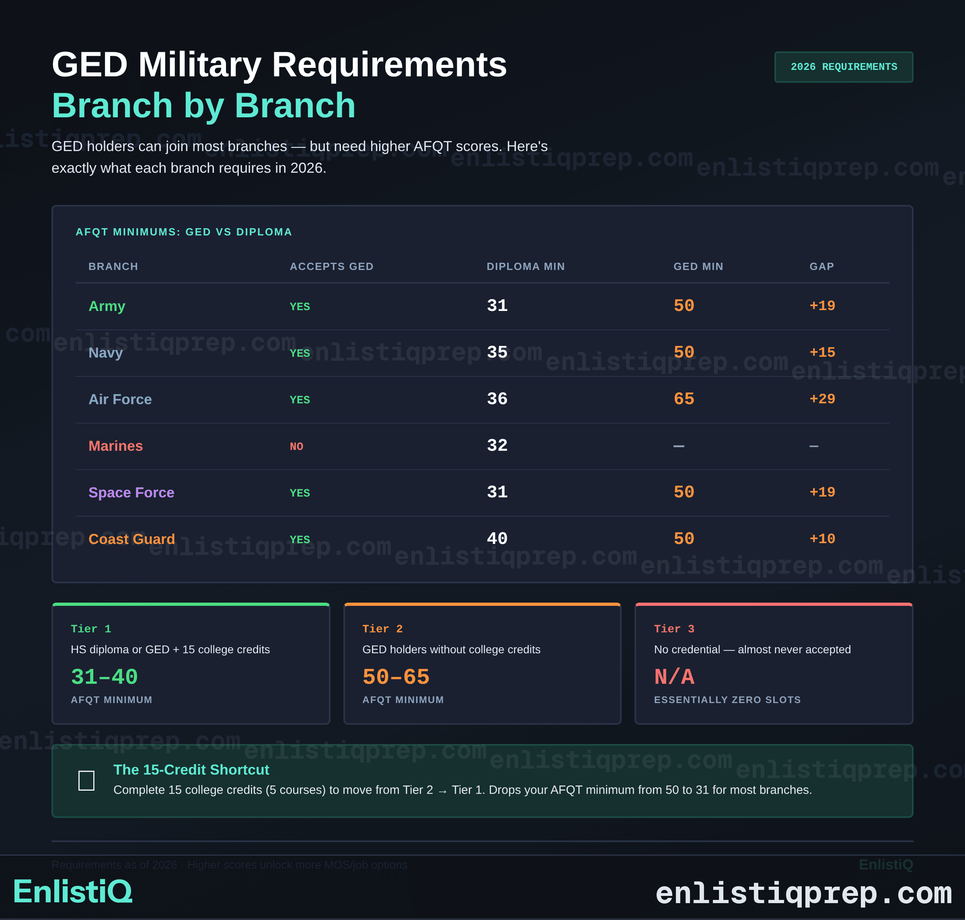Select the Marines branch name
This screenshot has height=920, width=965.
tap(116, 446)
